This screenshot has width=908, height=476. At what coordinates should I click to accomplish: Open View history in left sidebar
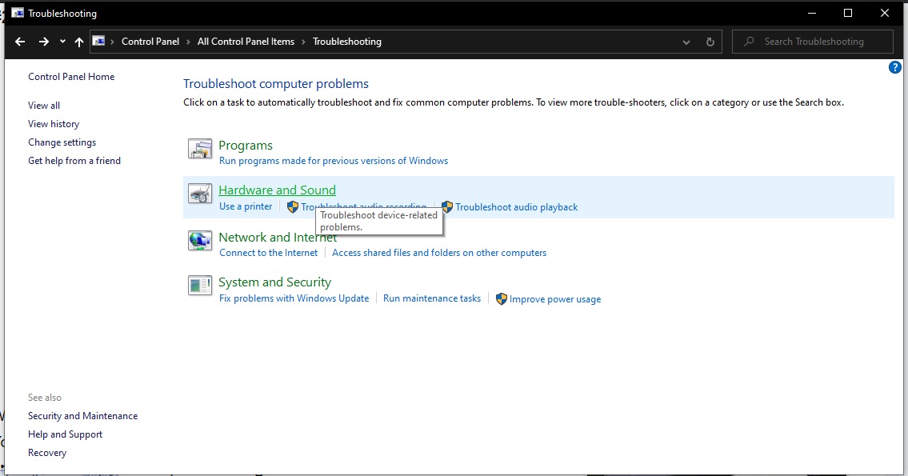[54, 124]
